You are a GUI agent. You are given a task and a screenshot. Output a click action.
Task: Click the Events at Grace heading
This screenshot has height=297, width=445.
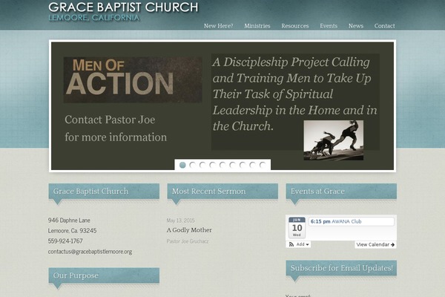[x=317, y=192]
